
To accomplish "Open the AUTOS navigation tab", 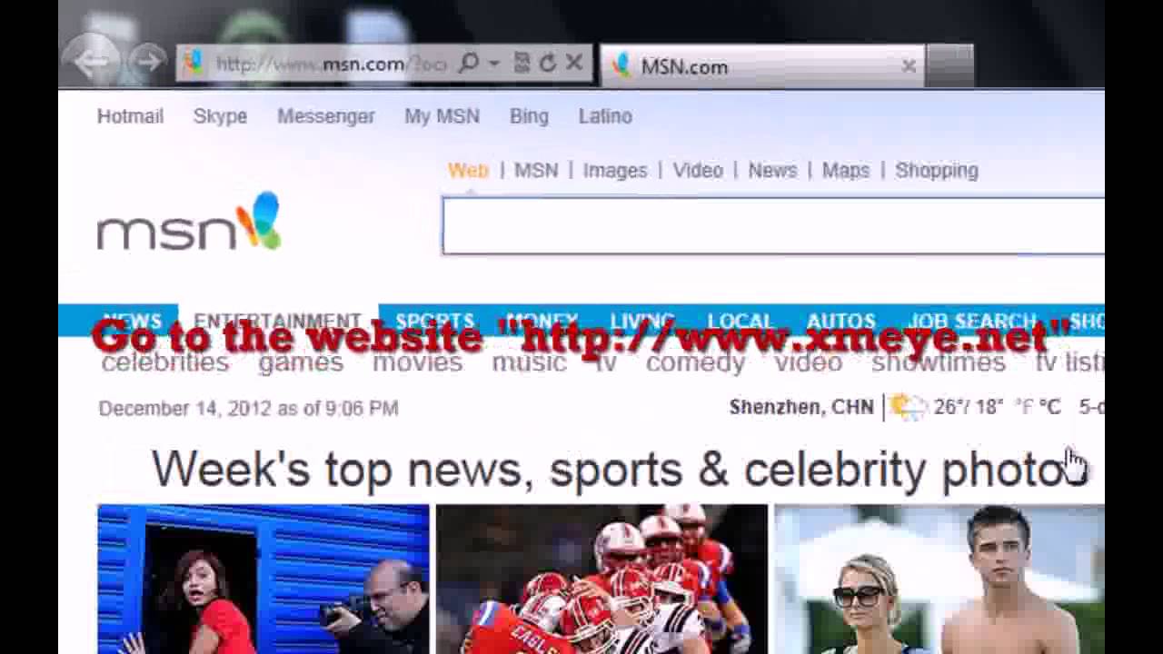I will (x=841, y=322).
